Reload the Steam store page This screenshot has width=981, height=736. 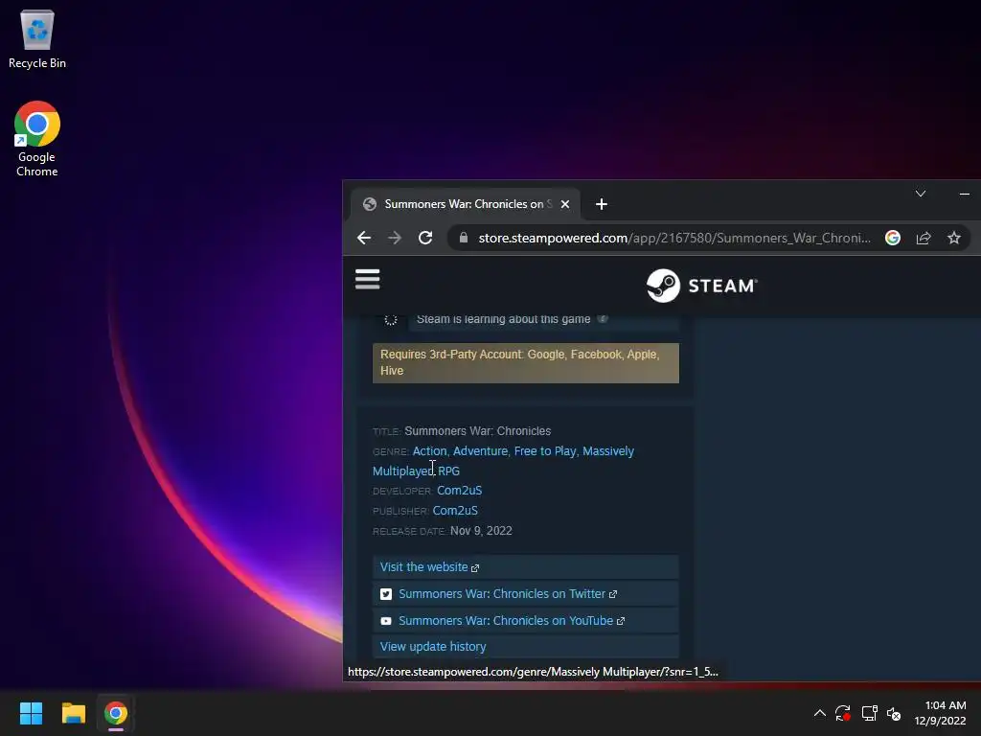coord(425,238)
